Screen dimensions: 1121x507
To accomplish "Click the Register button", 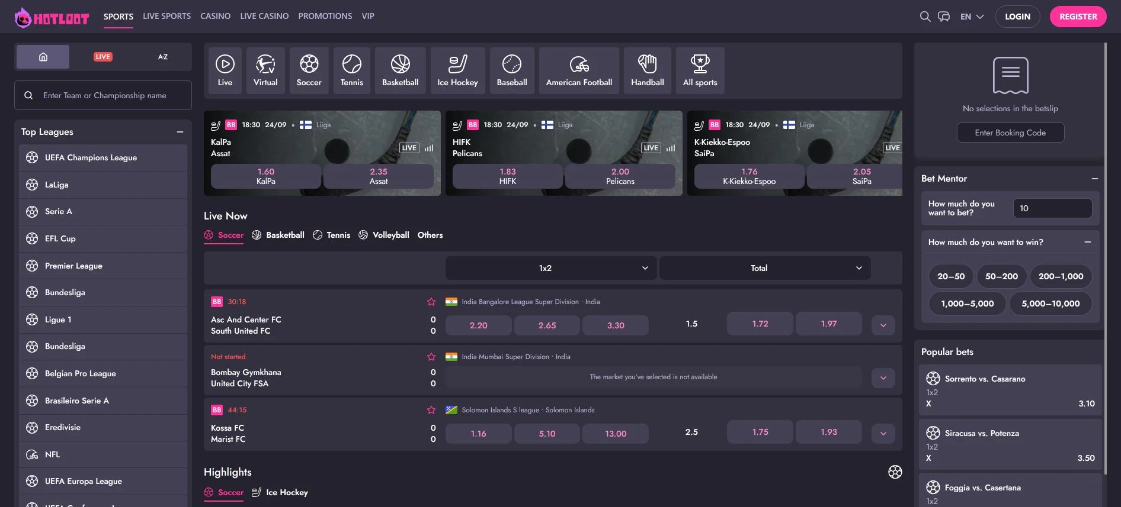I will 1078,17.
